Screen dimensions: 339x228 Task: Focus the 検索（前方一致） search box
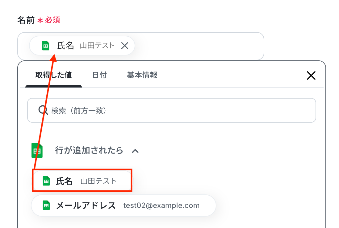[179, 110]
